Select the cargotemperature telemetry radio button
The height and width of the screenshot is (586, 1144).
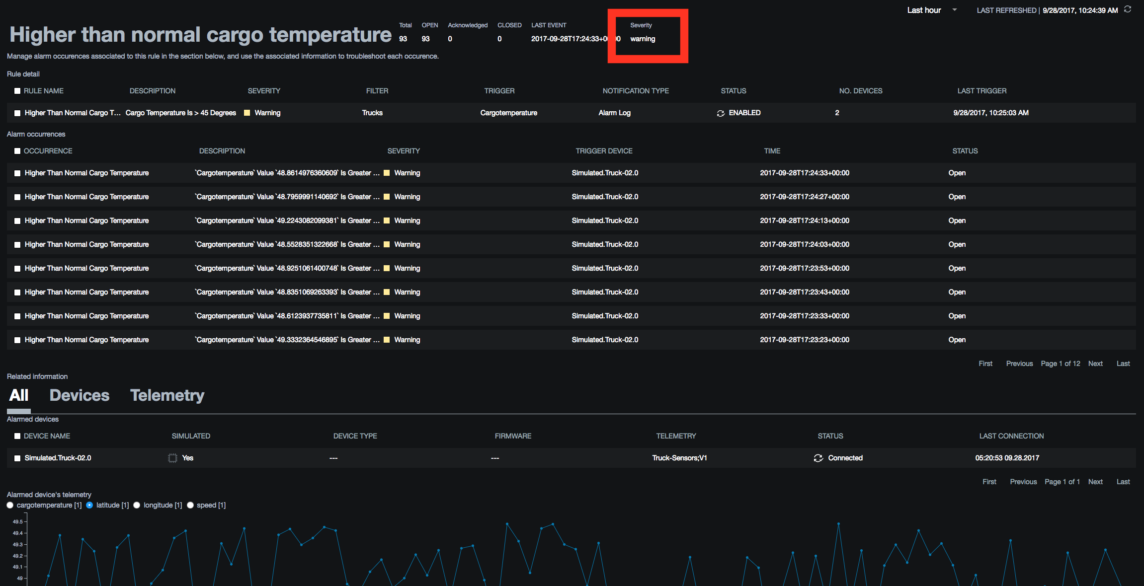coord(10,505)
